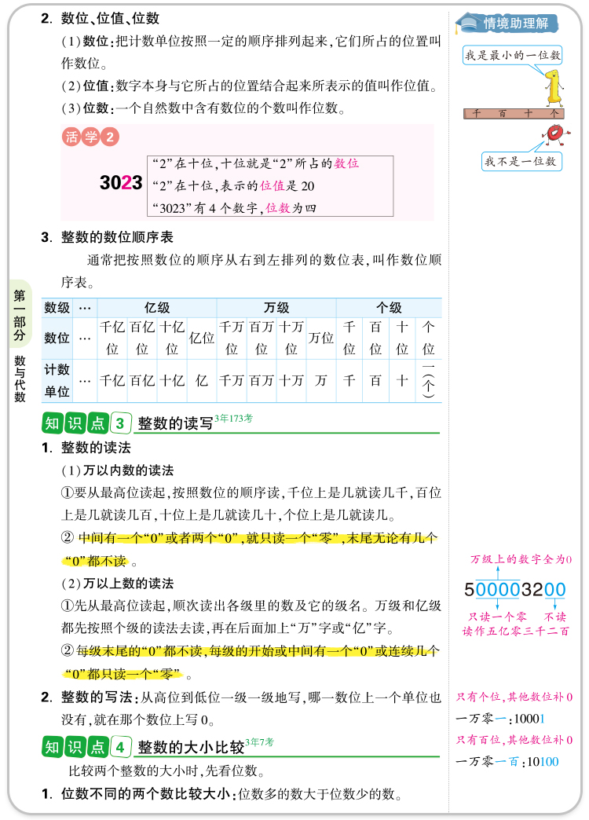589x820 pixels.
Task: Click the example number 500003200
Action: click(514, 589)
